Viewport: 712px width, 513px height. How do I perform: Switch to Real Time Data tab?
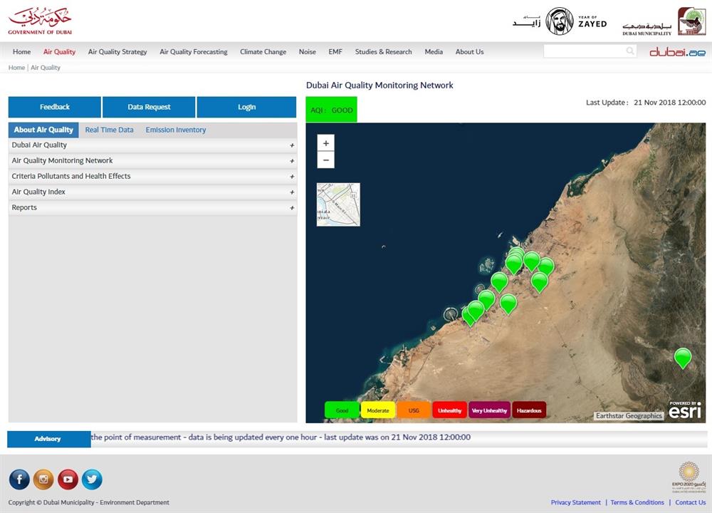coord(110,130)
